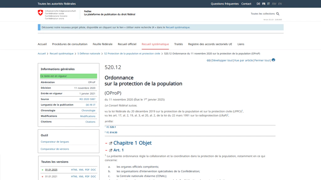Image resolution: width=321 pixels, height=180 pixels.
Task: Collapse Chapitre 1 Objet section
Action: point(106,143)
